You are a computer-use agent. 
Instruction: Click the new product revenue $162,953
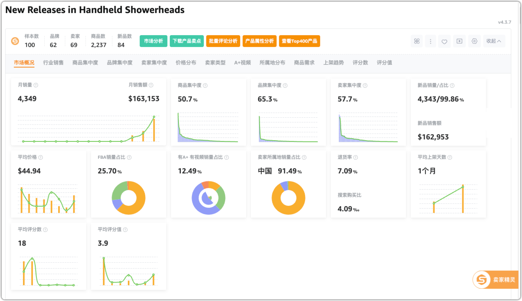pyautogui.click(x=433, y=137)
